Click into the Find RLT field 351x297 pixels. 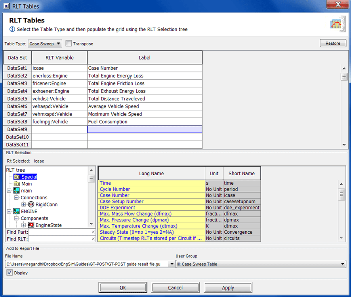60,239
